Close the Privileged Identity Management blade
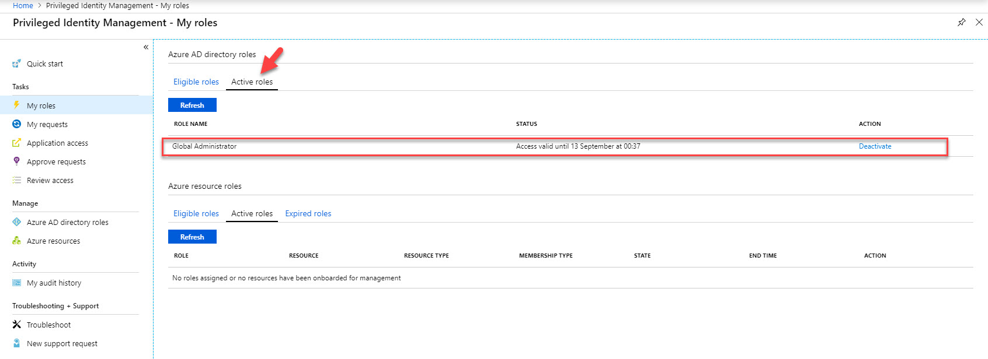Screen dimensions: 988x359 [x=979, y=22]
